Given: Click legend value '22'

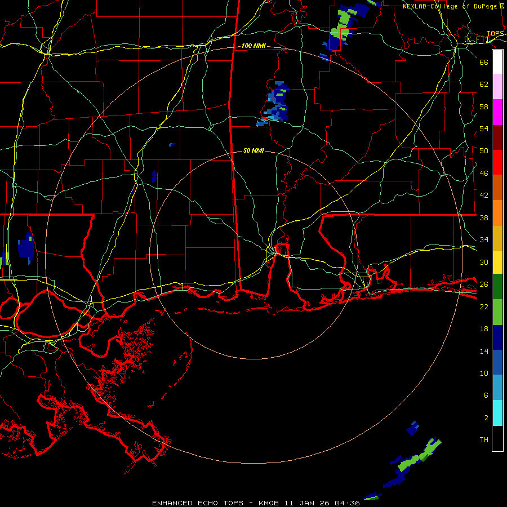Looking at the screenshot, I should pos(484,306).
